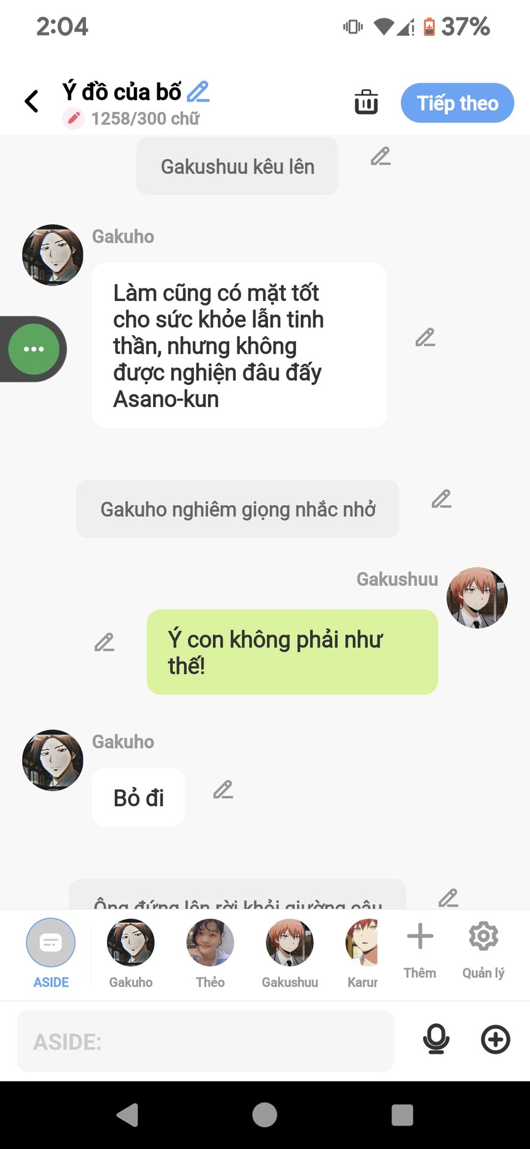This screenshot has height=1149, width=530.
Task: Open the green floating three-dots bubble
Action: point(34,349)
